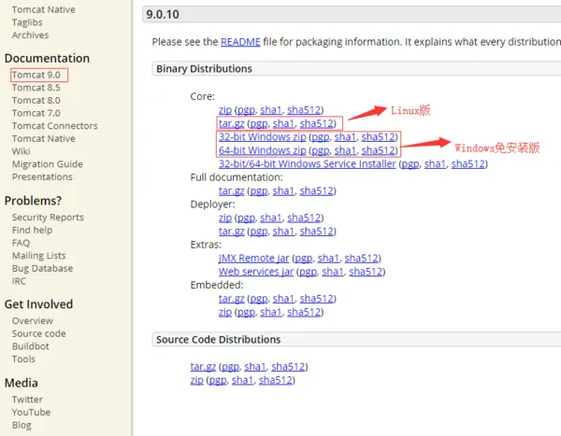This screenshot has width=561, height=436.
Task: Download the 32-bit/64-bit Windows Service Installer
Action: pos(308,164)
